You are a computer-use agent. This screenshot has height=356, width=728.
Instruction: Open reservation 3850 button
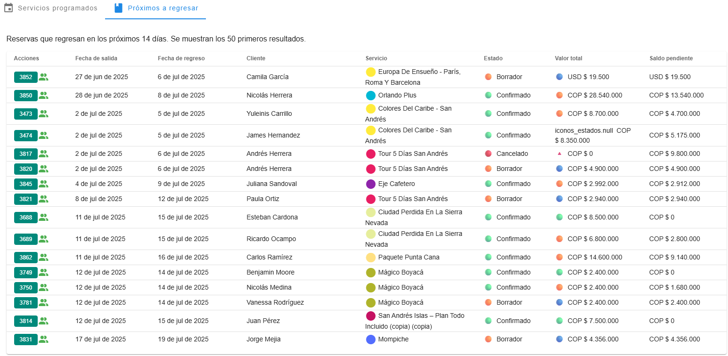coord(25,96)
